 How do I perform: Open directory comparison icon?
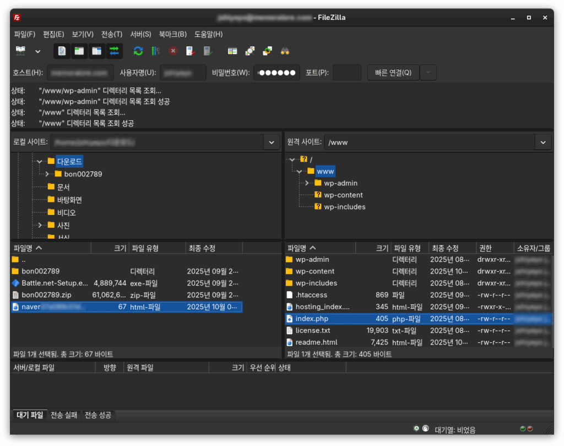[250, 51]
